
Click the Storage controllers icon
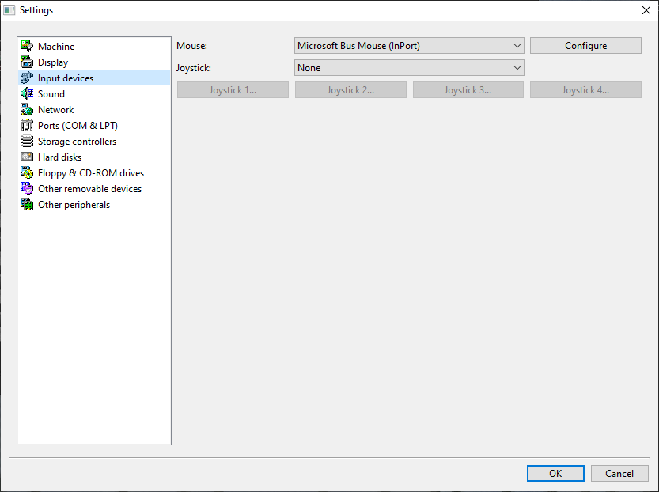point(27,141)
